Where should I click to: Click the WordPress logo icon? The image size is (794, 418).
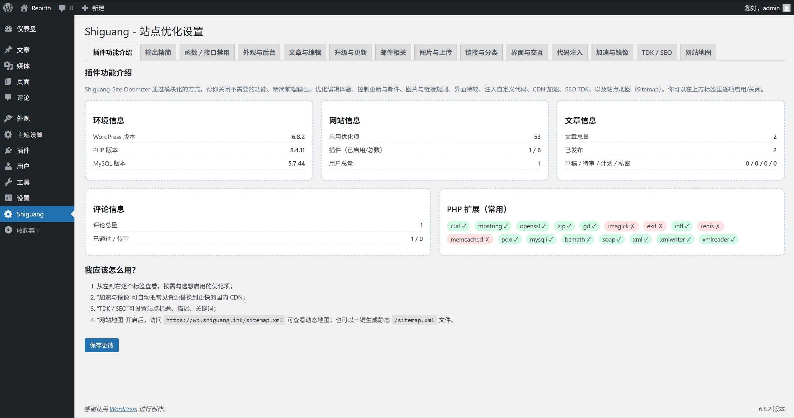point(8,8)
